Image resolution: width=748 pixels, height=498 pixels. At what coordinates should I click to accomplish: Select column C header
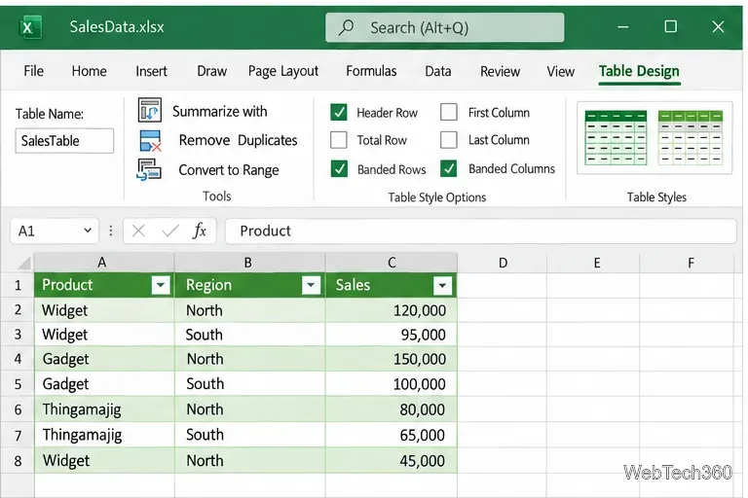392,263
